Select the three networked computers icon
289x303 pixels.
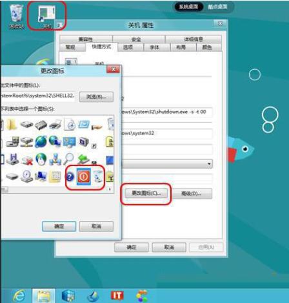point(55,160)
